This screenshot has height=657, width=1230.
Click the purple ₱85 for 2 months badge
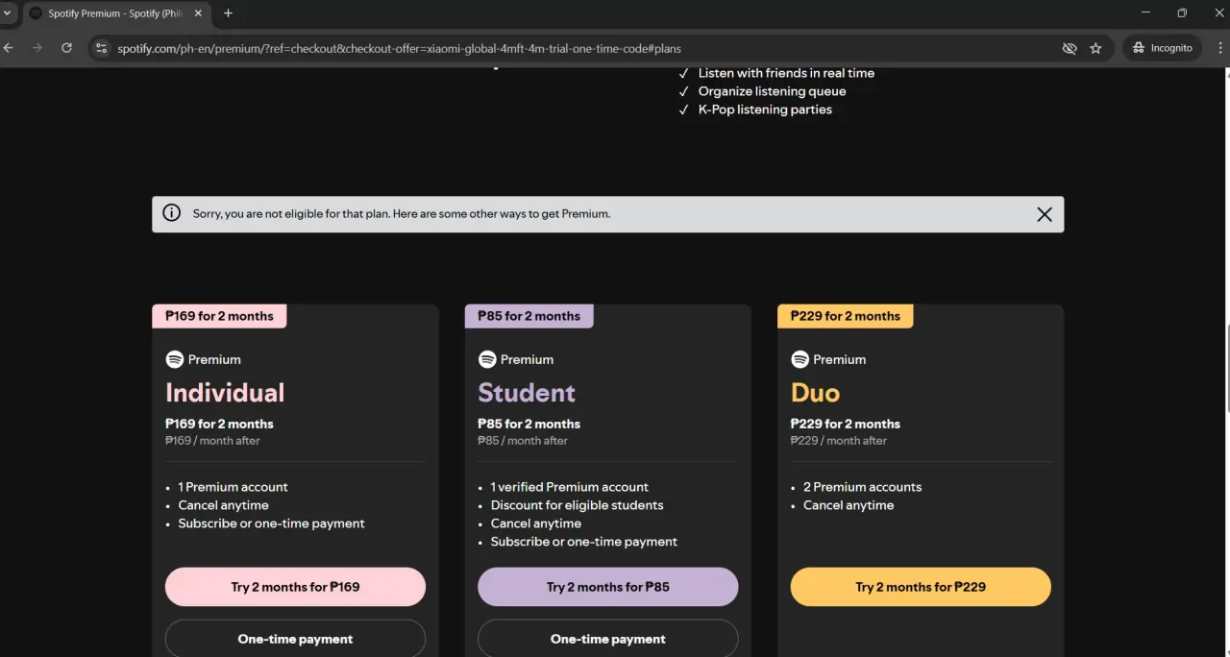tap(529, 316)
